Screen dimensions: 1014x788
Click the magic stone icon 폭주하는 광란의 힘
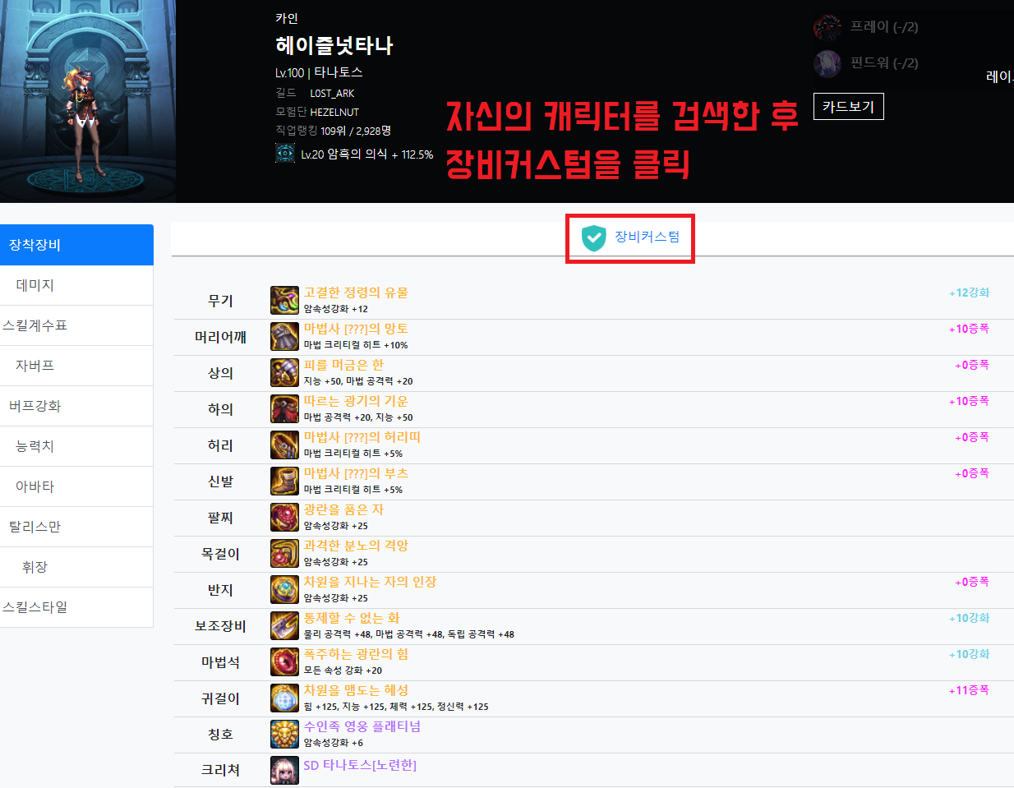tap(284, 662)
